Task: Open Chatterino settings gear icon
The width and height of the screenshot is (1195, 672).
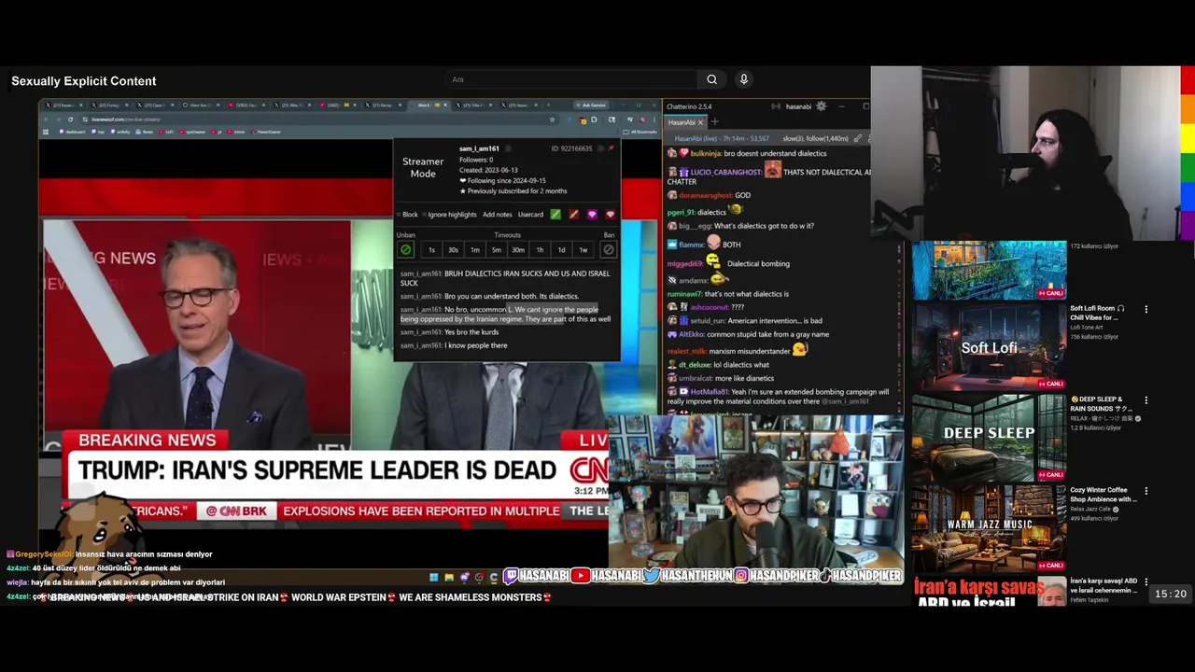Action: [821, 106]
